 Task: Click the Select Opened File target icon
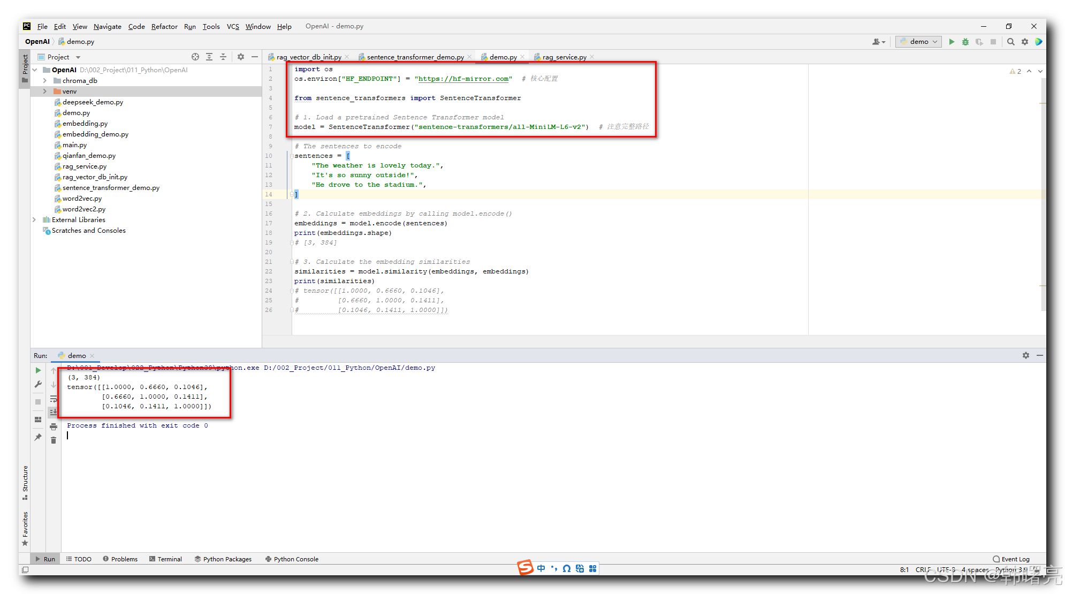click(195, 57)
